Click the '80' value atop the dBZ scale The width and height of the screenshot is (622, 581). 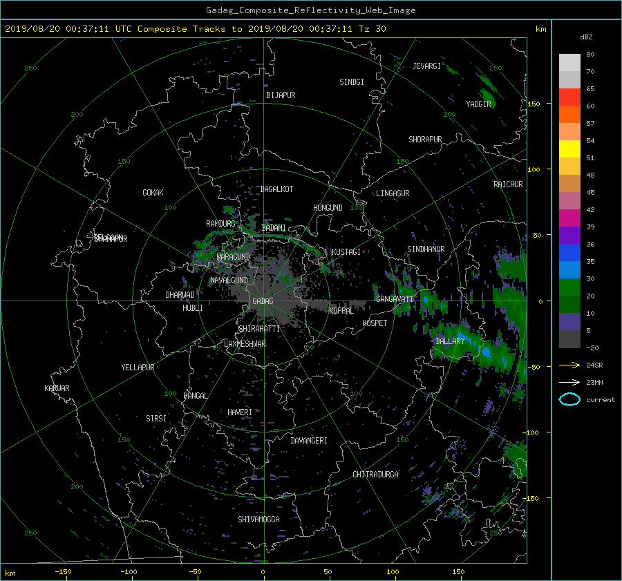pyautogui.click(x=590, y=55)
